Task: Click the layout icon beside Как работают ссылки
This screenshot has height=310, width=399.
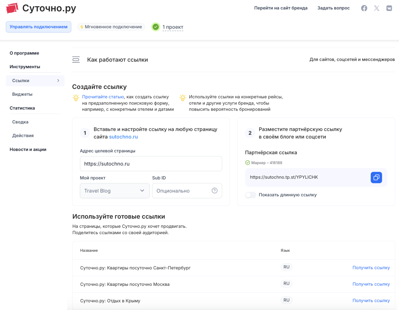Action: [76, 60]
